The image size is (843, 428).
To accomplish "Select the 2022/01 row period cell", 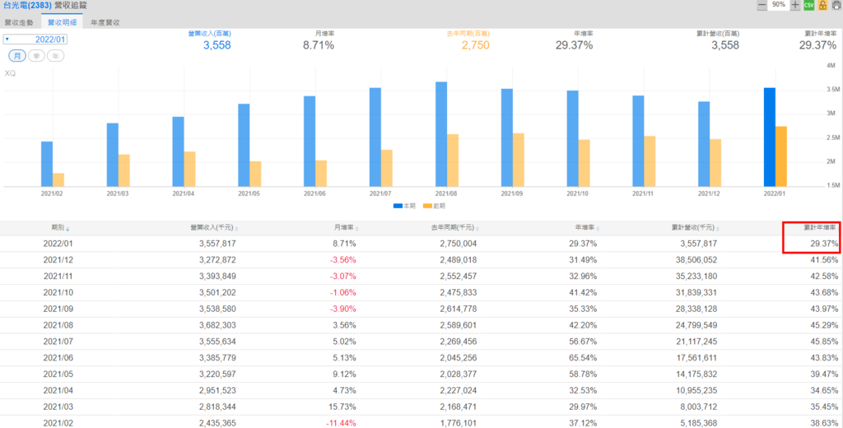I will [x=58, y=244].
